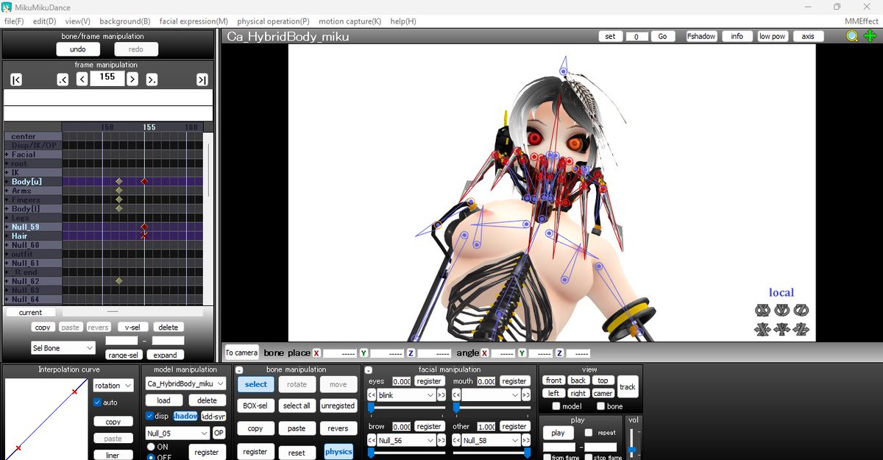
Task: Click the Fshadow button
Action: [701, 36]
